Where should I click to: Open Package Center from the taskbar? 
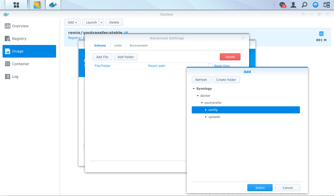[37, 5]
